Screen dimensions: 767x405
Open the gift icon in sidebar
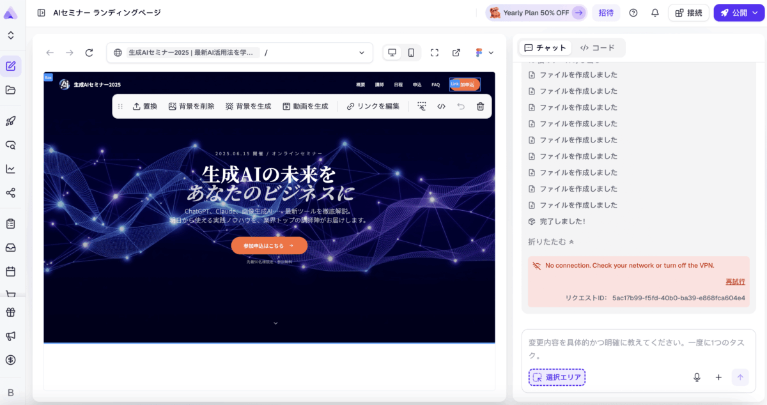(x=11, y=312)
